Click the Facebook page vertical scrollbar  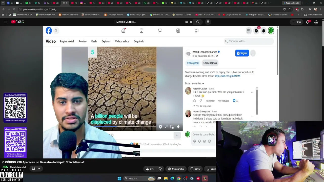coord(278,52)
